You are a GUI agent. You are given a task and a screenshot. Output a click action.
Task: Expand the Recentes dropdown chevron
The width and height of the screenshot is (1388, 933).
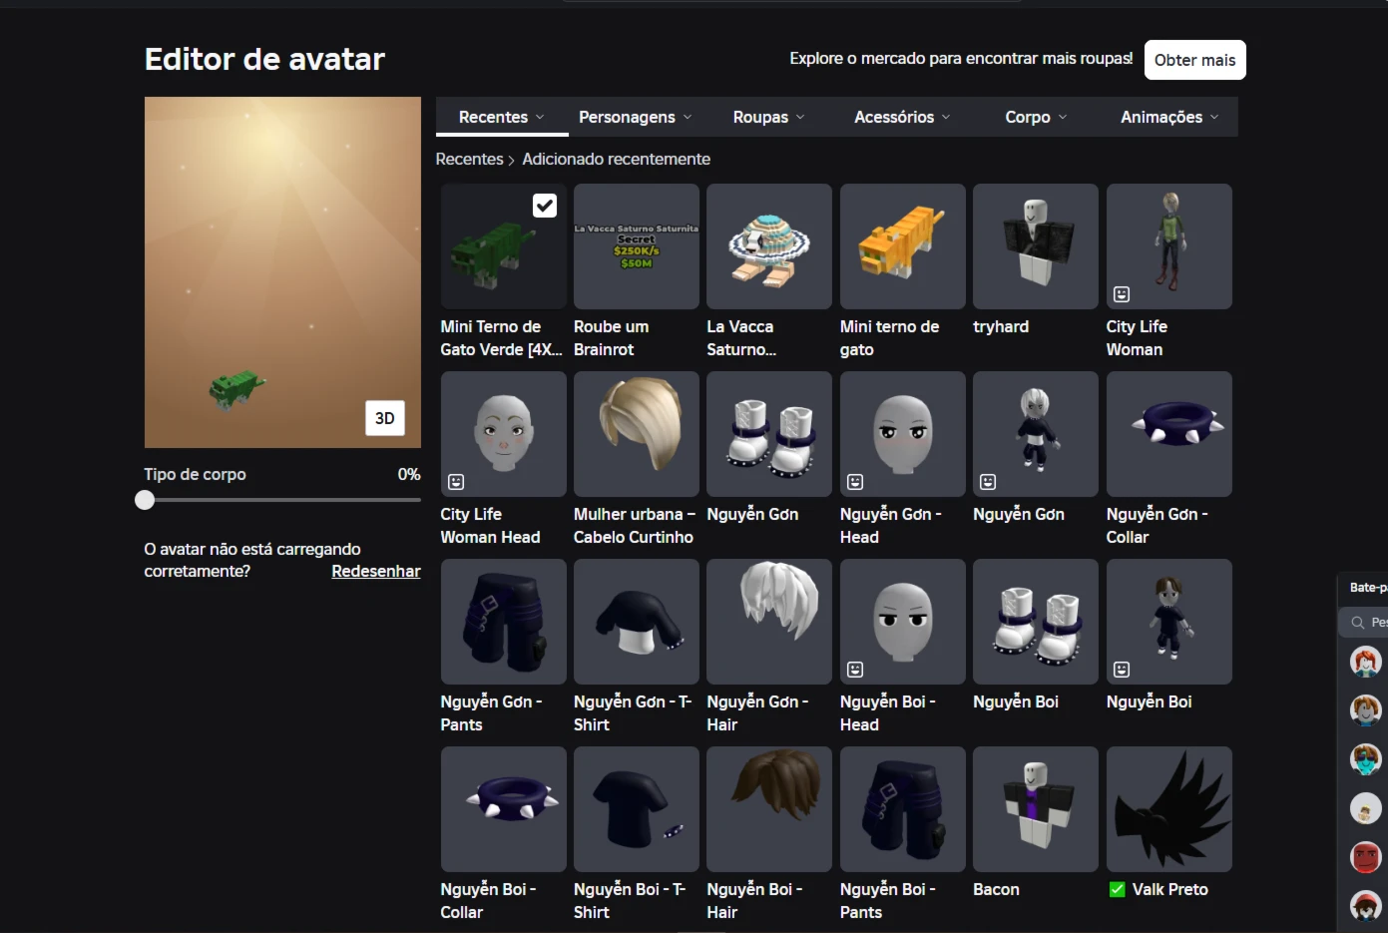coord(540,117)
